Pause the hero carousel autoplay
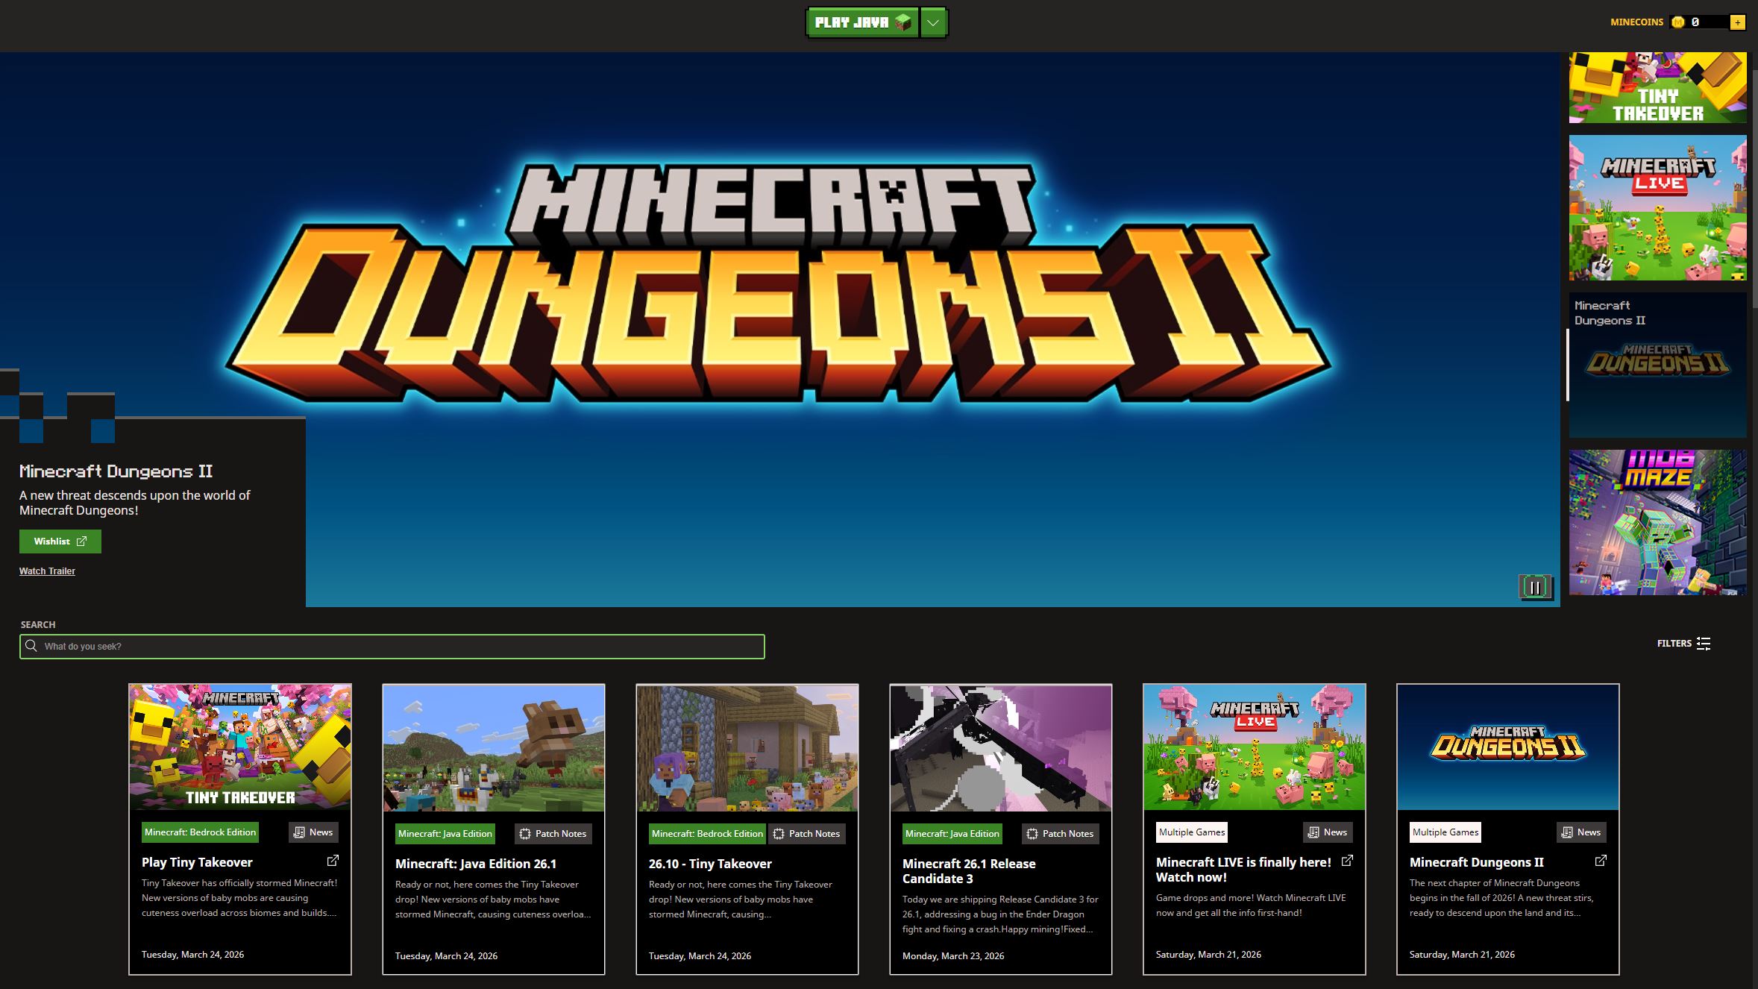Screen dimensions: 1758x989 point(1535,587)
